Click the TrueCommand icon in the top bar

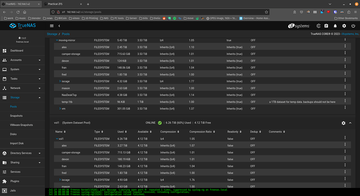point(318,26)
